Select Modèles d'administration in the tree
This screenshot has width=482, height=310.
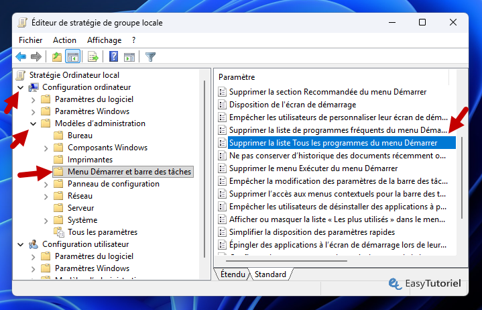click(100, 123)
